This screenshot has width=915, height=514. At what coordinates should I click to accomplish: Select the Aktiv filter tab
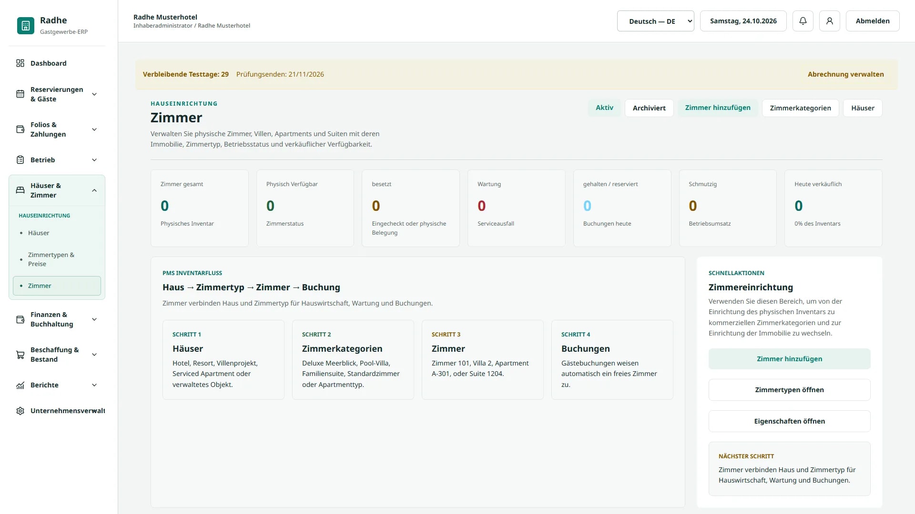click(604, 108)
